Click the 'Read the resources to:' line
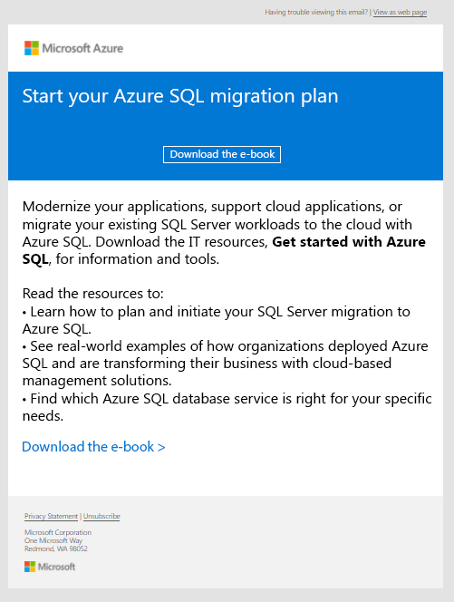Screen dimensions: 454x602 (x=92, y=294)
